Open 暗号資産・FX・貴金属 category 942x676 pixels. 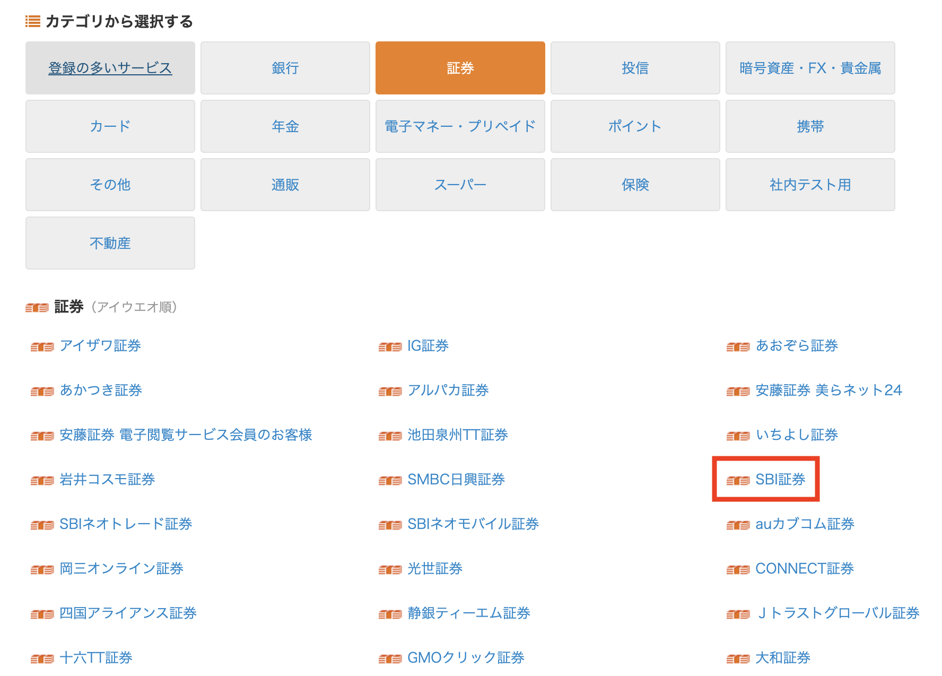pyautogui.click(x=810, y=68)
